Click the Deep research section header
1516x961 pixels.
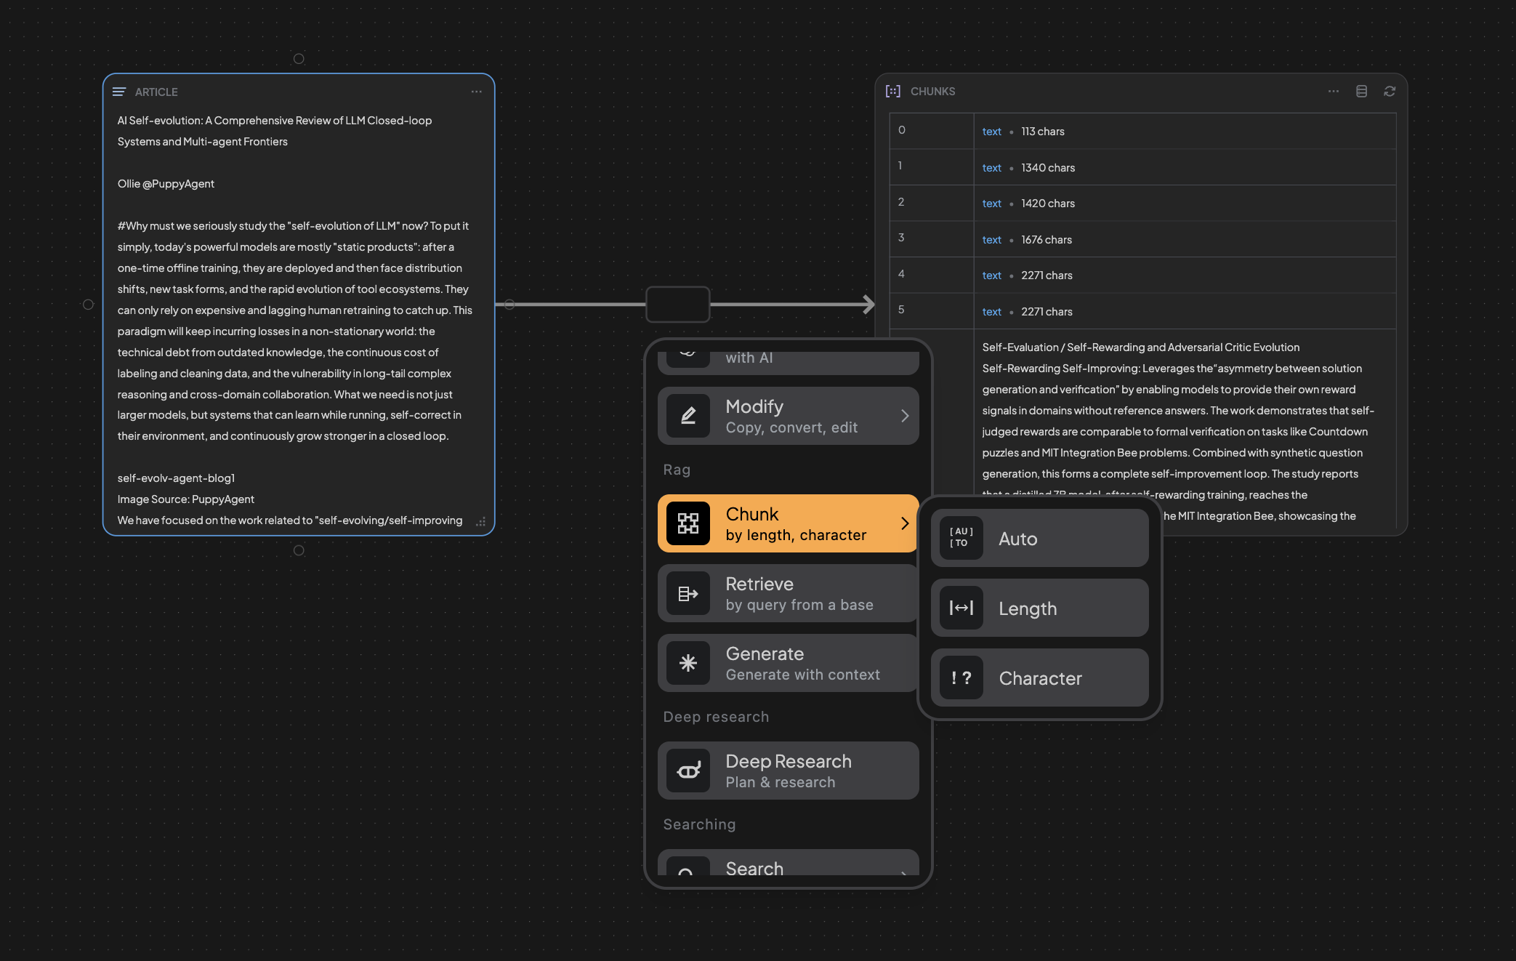click(716, 717)
